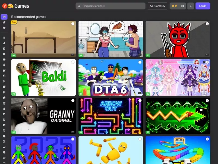Click the coin balance showing 0
Screen dimensions: 218x164
coord(174,6)
